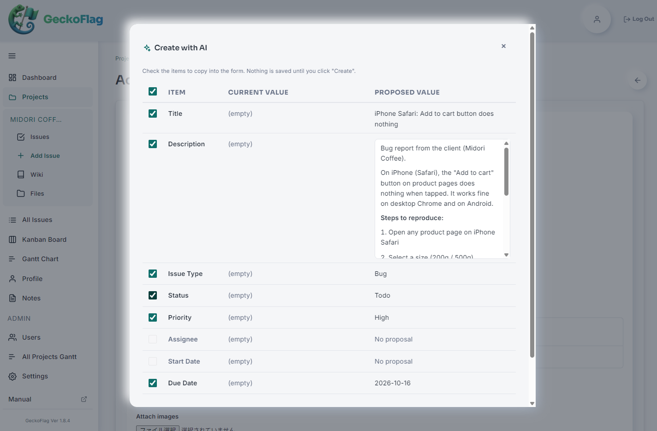The image size is (657, 431).
Task: Click the All Issues list icon
Action: [12, 220]
